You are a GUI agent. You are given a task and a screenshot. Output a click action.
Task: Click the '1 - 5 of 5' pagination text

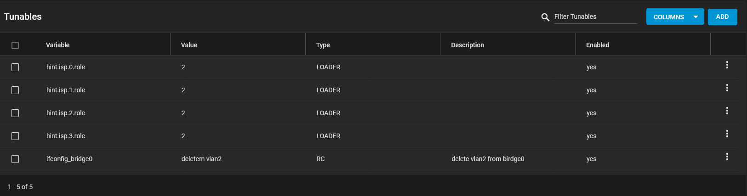20,187
